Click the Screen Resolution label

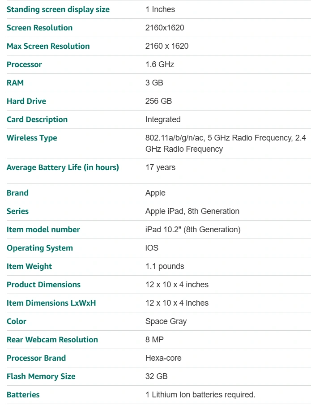[x=39, y=28]
